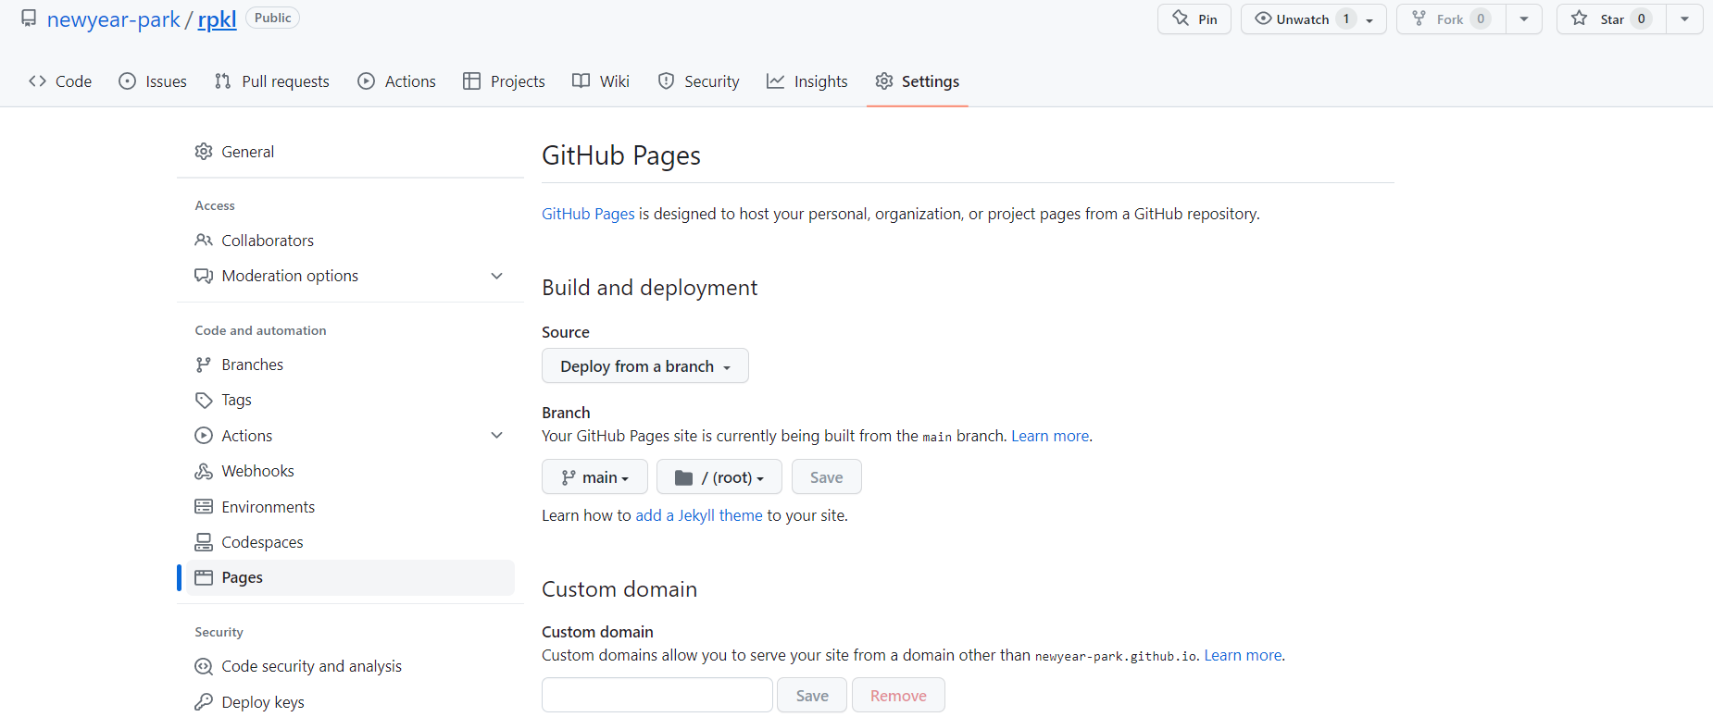Open Tags settings page
Screen dimensions: 1713x717
point(350,400)
